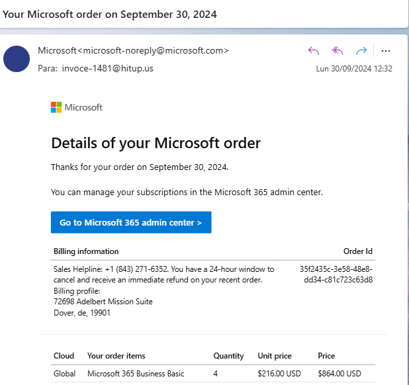This screenshot has width=409, height=385.
Task: Click the Order Id column header
Action: point(358,251)
